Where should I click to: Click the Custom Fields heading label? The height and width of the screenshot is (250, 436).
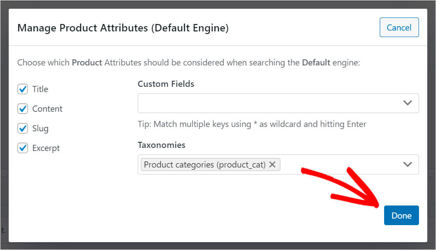166,84
